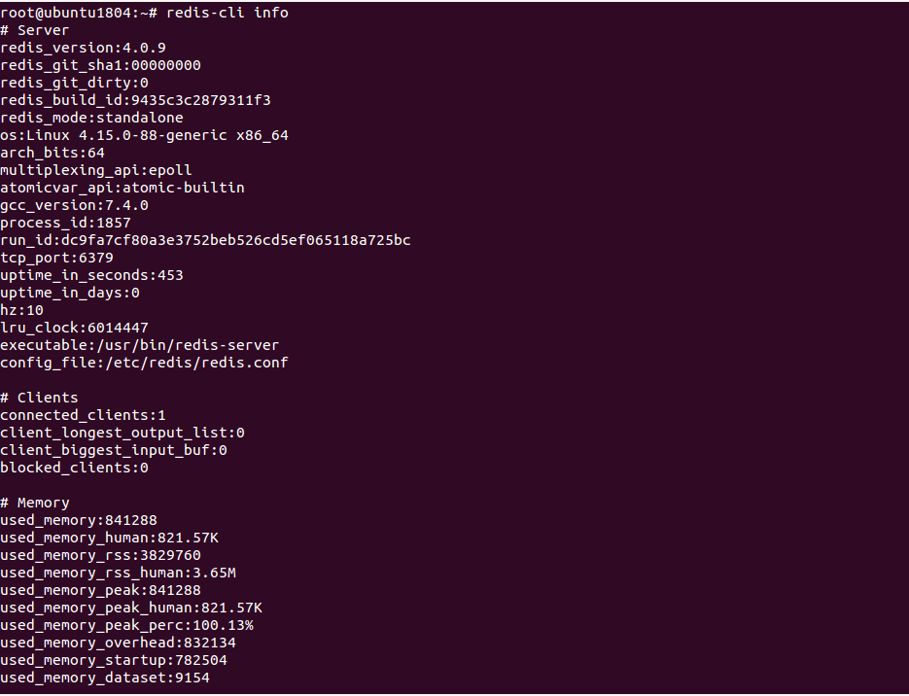Click the redis_version:4.0.9 line
The width and height of the screenshot is (909, 696).
coord(83,48)
